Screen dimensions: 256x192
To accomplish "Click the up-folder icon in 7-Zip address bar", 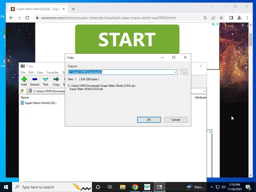I will [22, 91].
